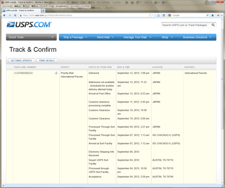Viewport: 225px width, 188px height.
Task: Click 'Delivered' status text
Action: (94, 73)
